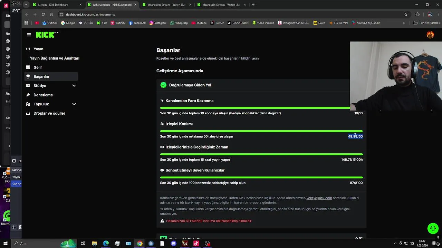This screenshot has width=442, height=248.
Task: Open the Whaptsap bookmark
Action: point(179,23)
